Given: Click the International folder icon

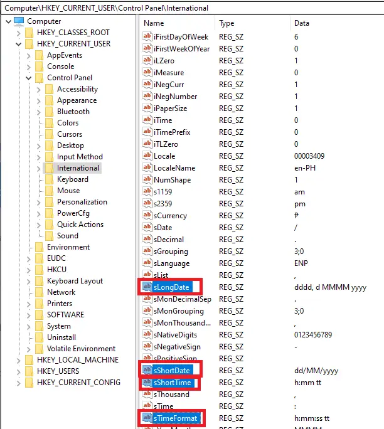Looking at the screenshot, I should [49, 168].
